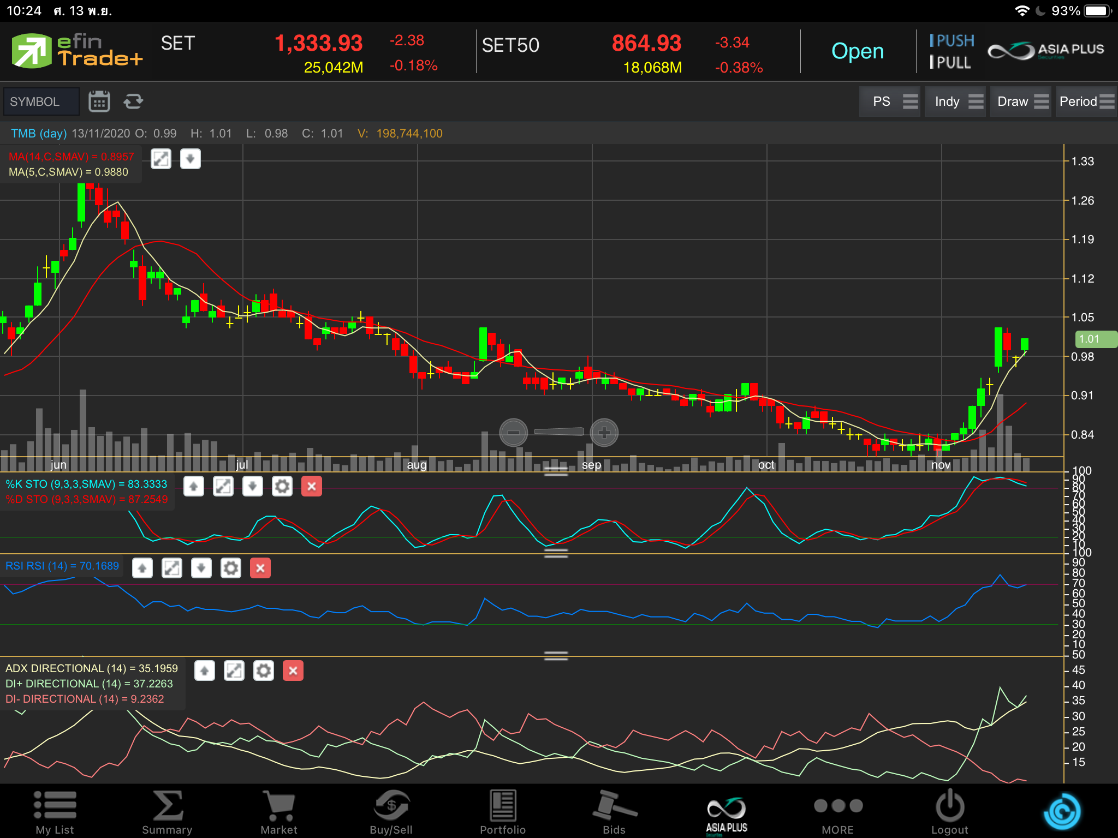Toggle PULL streaming mode
The image size is (1118, 838).
pos(950,63)
